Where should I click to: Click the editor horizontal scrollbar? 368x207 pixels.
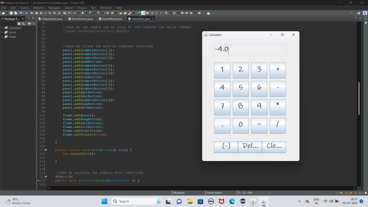(x=202, y=188)
